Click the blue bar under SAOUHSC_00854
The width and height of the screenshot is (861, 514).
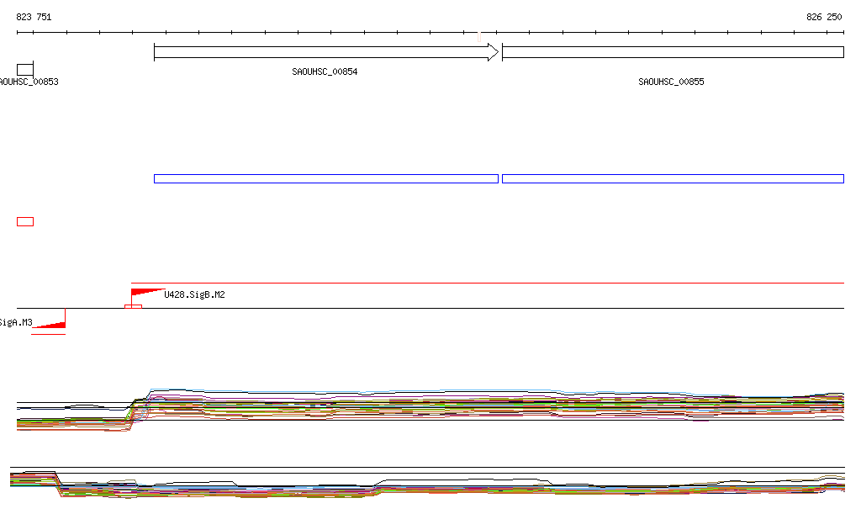(326, 178)
